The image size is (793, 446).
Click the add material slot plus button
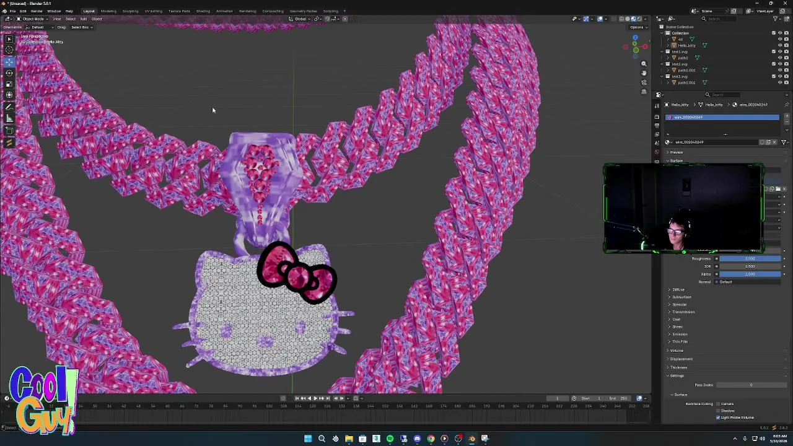(787, 116)
